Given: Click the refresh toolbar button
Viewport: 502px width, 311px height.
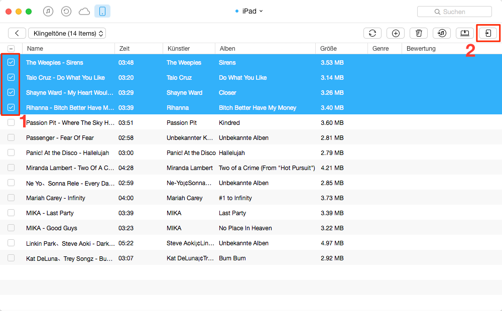Looking at the screenshot, I should pyautogui.click(x=372, y=33).
